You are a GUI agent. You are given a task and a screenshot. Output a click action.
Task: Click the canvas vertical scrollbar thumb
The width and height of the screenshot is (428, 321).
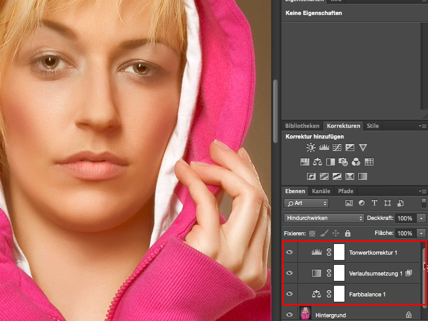[x=276, y=111]
